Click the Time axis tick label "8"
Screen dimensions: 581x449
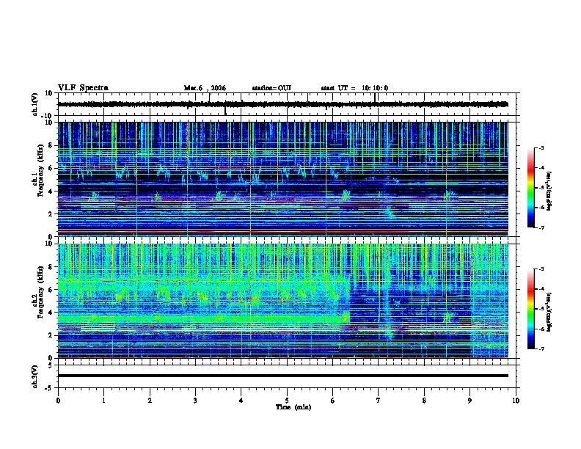click(x=424, y=401)
